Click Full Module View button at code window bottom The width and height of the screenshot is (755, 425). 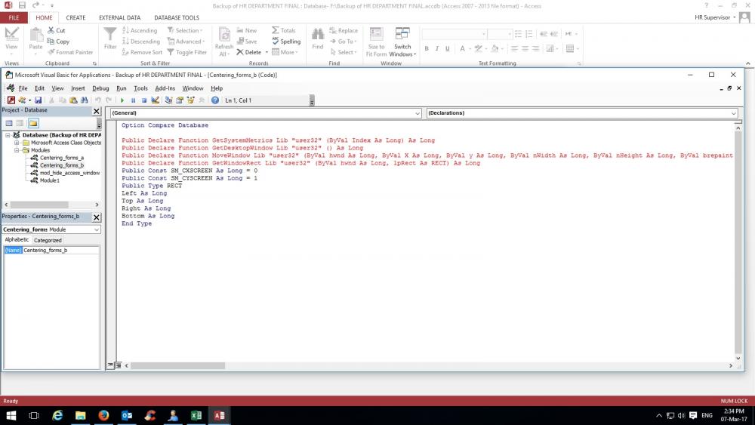(119, 365)
